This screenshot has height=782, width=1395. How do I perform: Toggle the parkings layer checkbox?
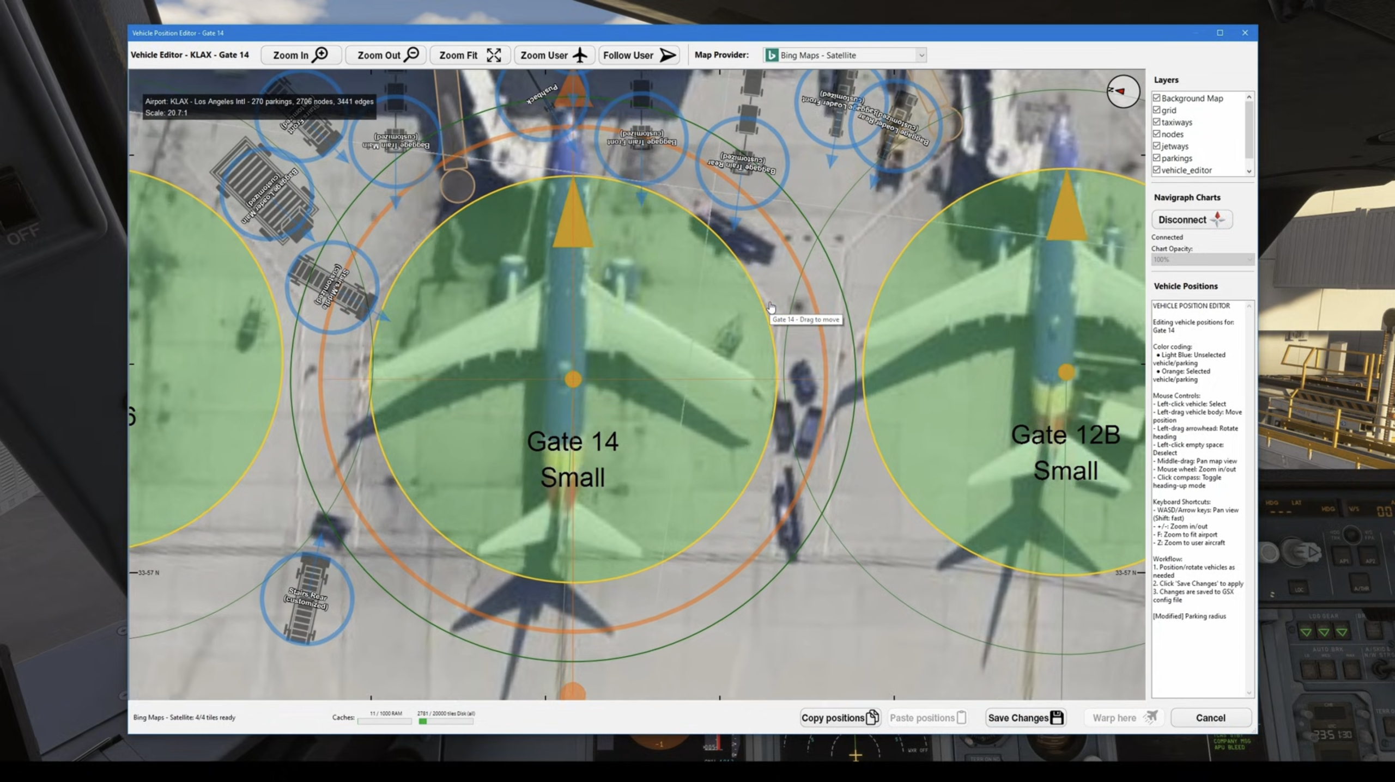pos(1156,158)
